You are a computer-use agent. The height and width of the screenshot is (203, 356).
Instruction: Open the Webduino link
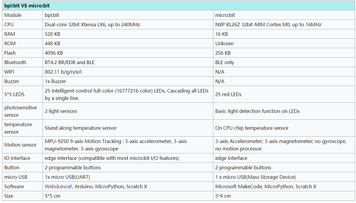57,187
